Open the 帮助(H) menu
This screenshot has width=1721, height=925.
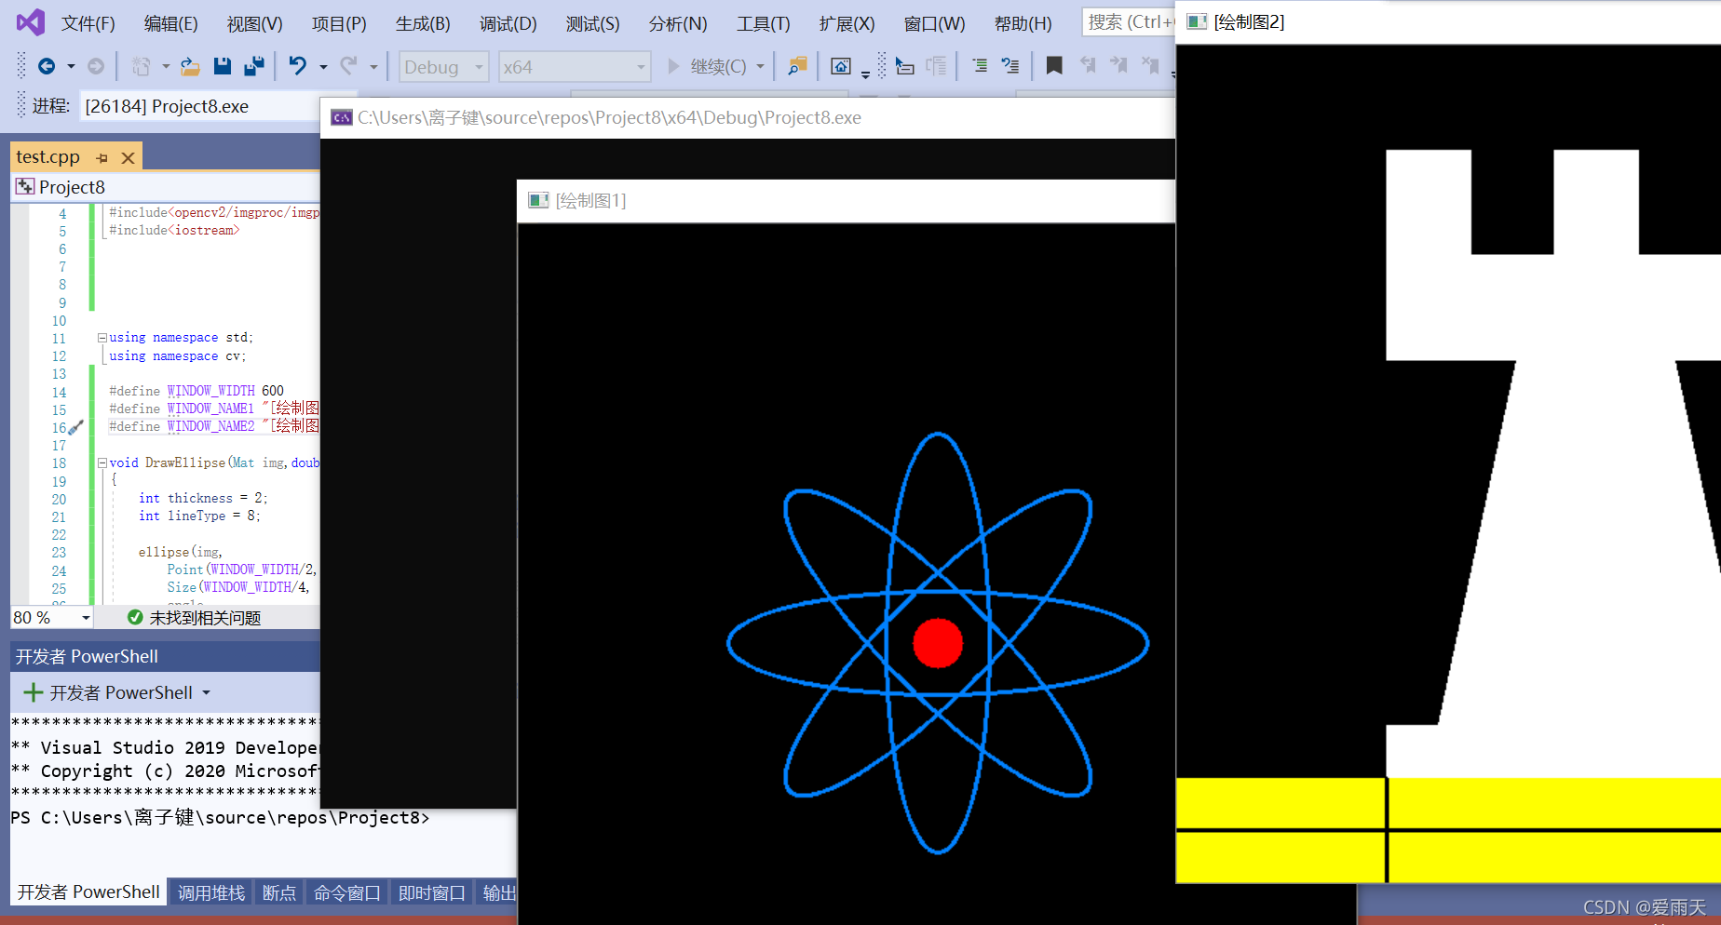pyautogui.click(x=1023, y=23)
